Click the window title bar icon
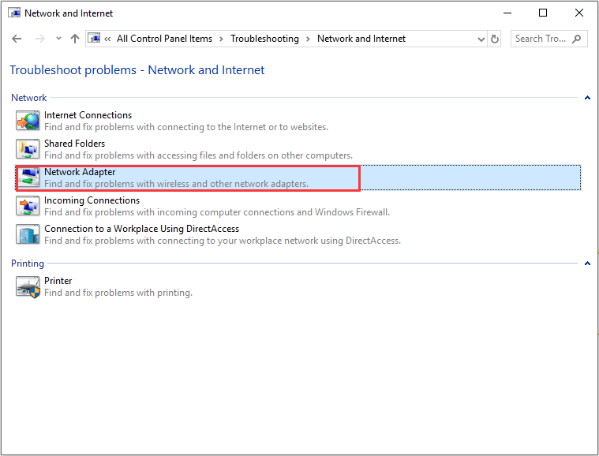This screenshot has height=456, width=599. 14,13
